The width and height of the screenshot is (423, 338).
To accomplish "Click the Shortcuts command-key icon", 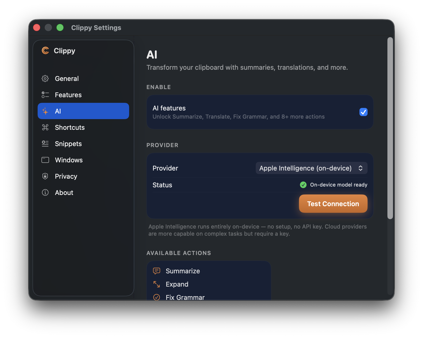I will (x=45, y=127).
